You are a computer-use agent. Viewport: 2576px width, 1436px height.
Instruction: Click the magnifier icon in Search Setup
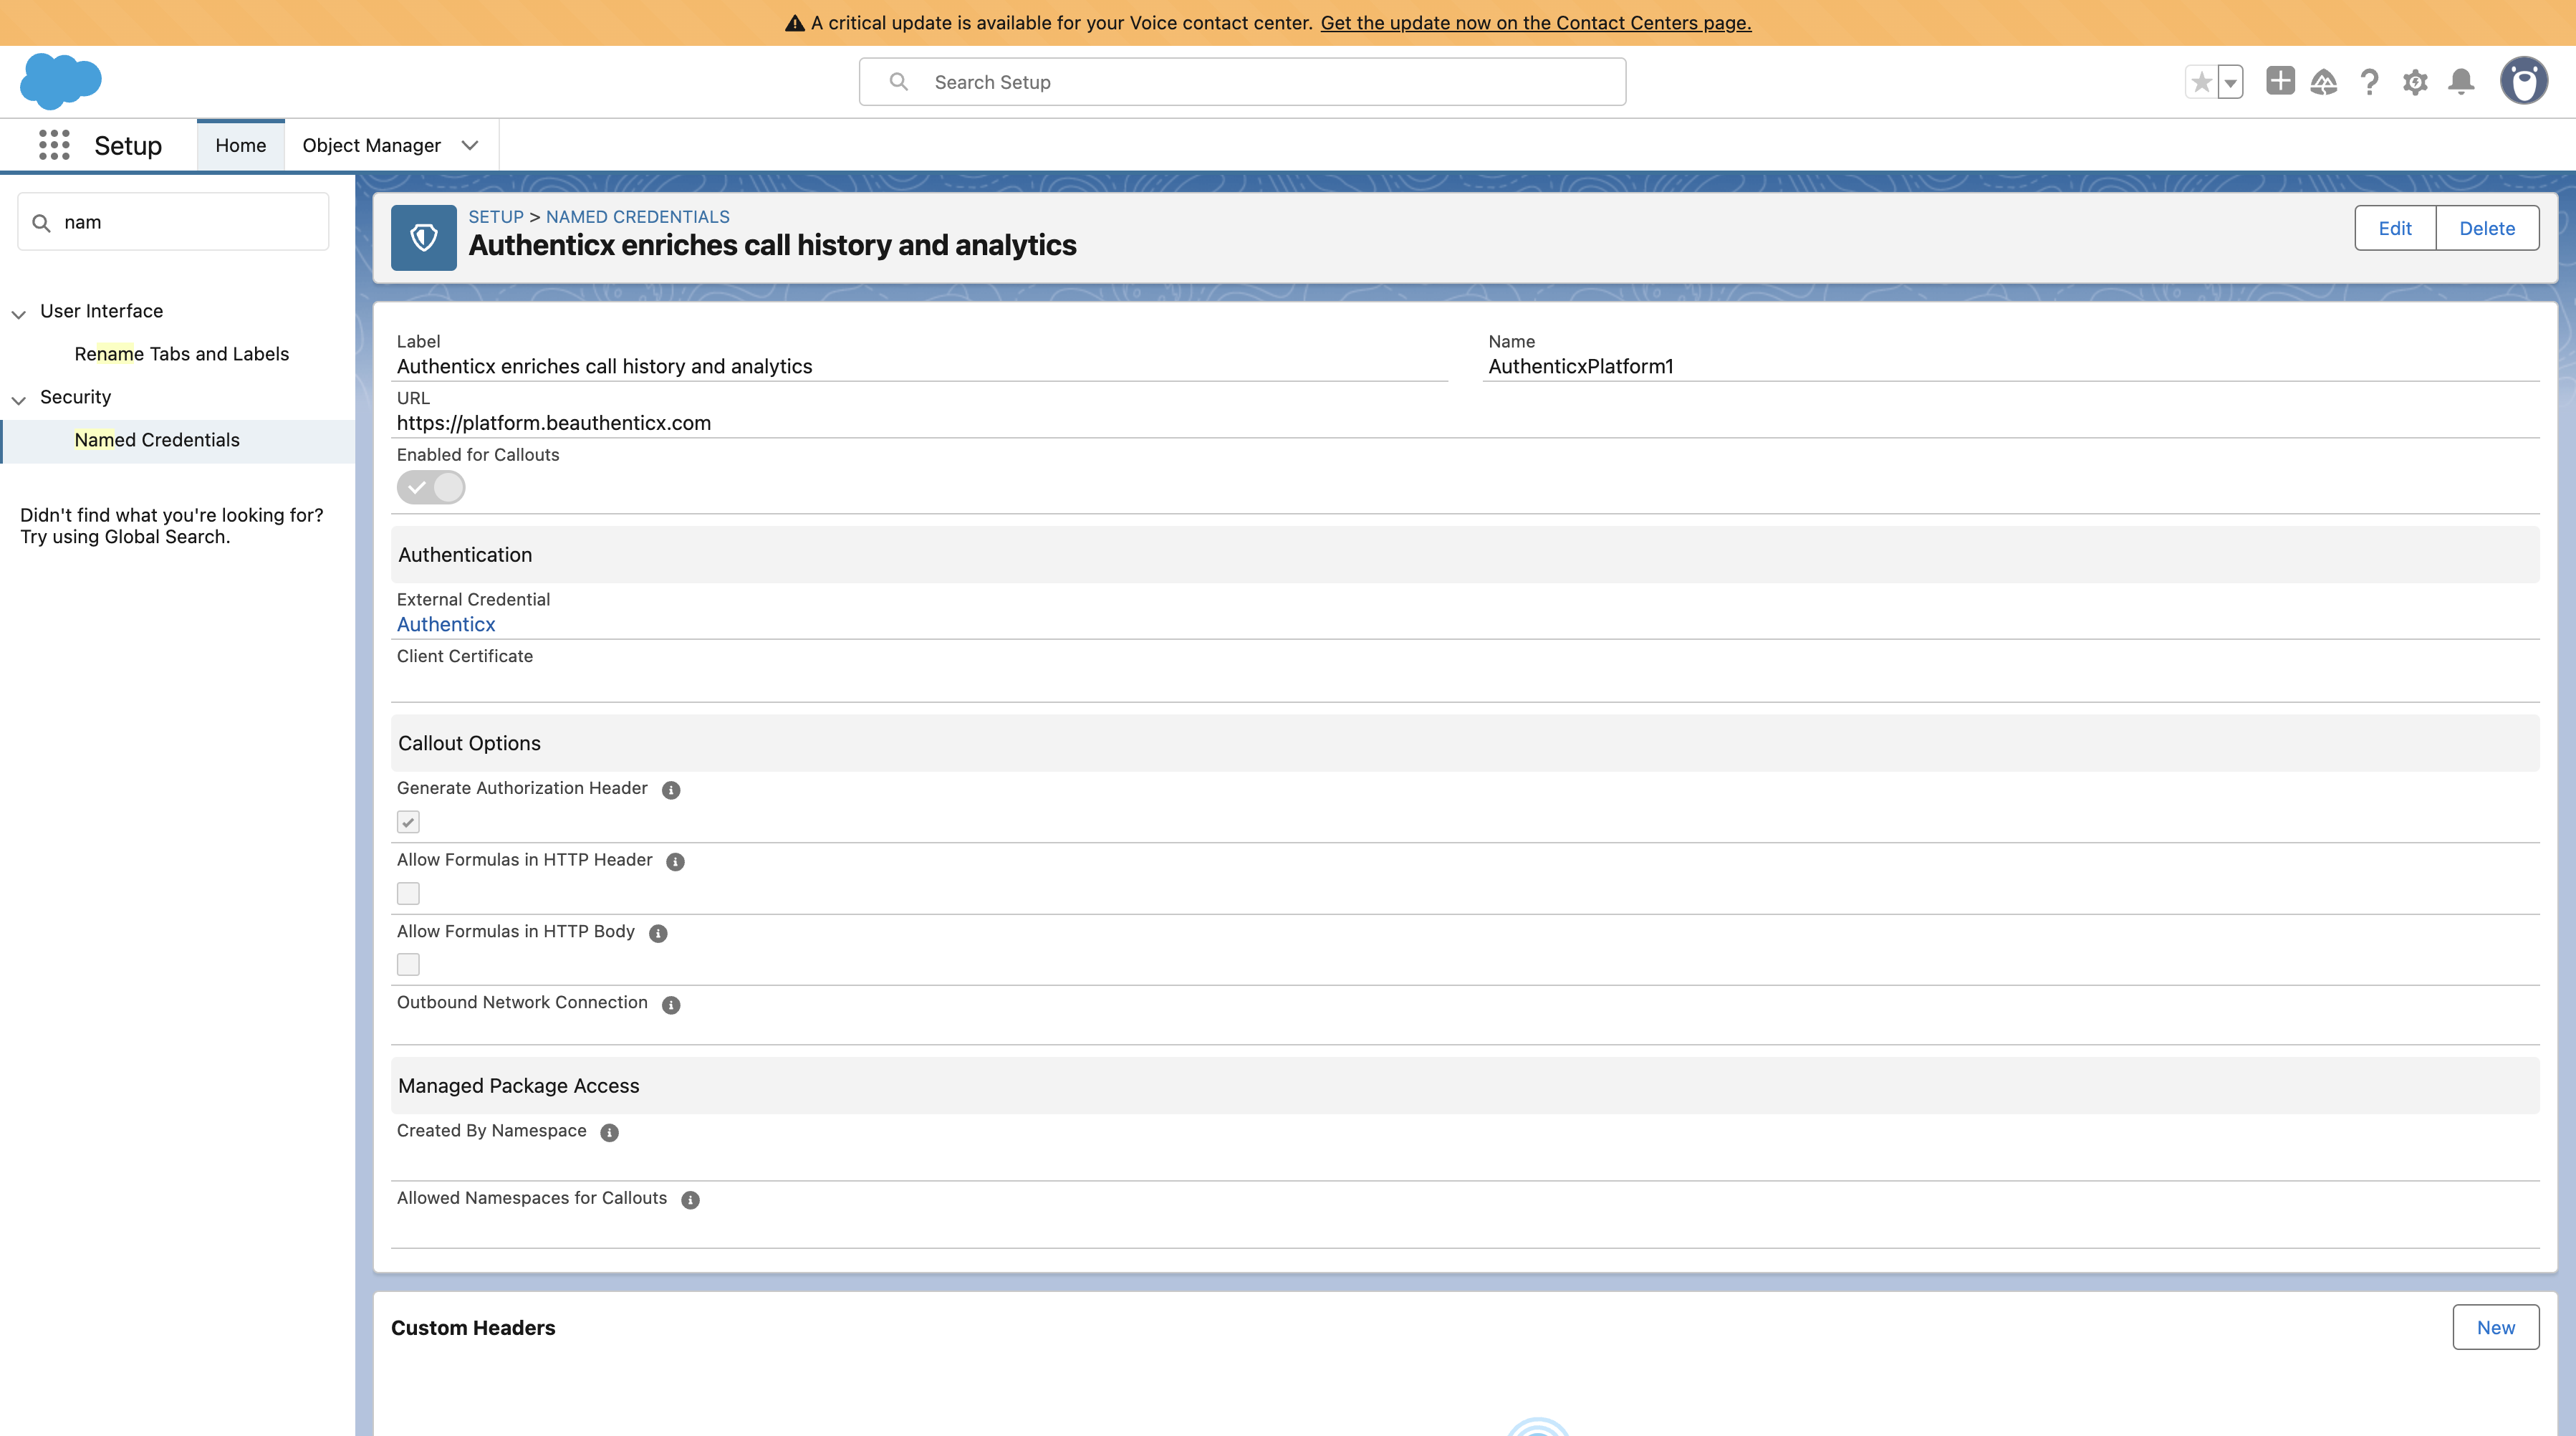tap(898, 82)
